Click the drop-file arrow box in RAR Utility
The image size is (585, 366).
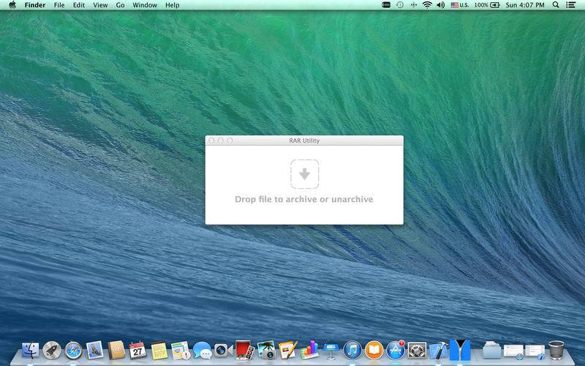tap(304, 174)
